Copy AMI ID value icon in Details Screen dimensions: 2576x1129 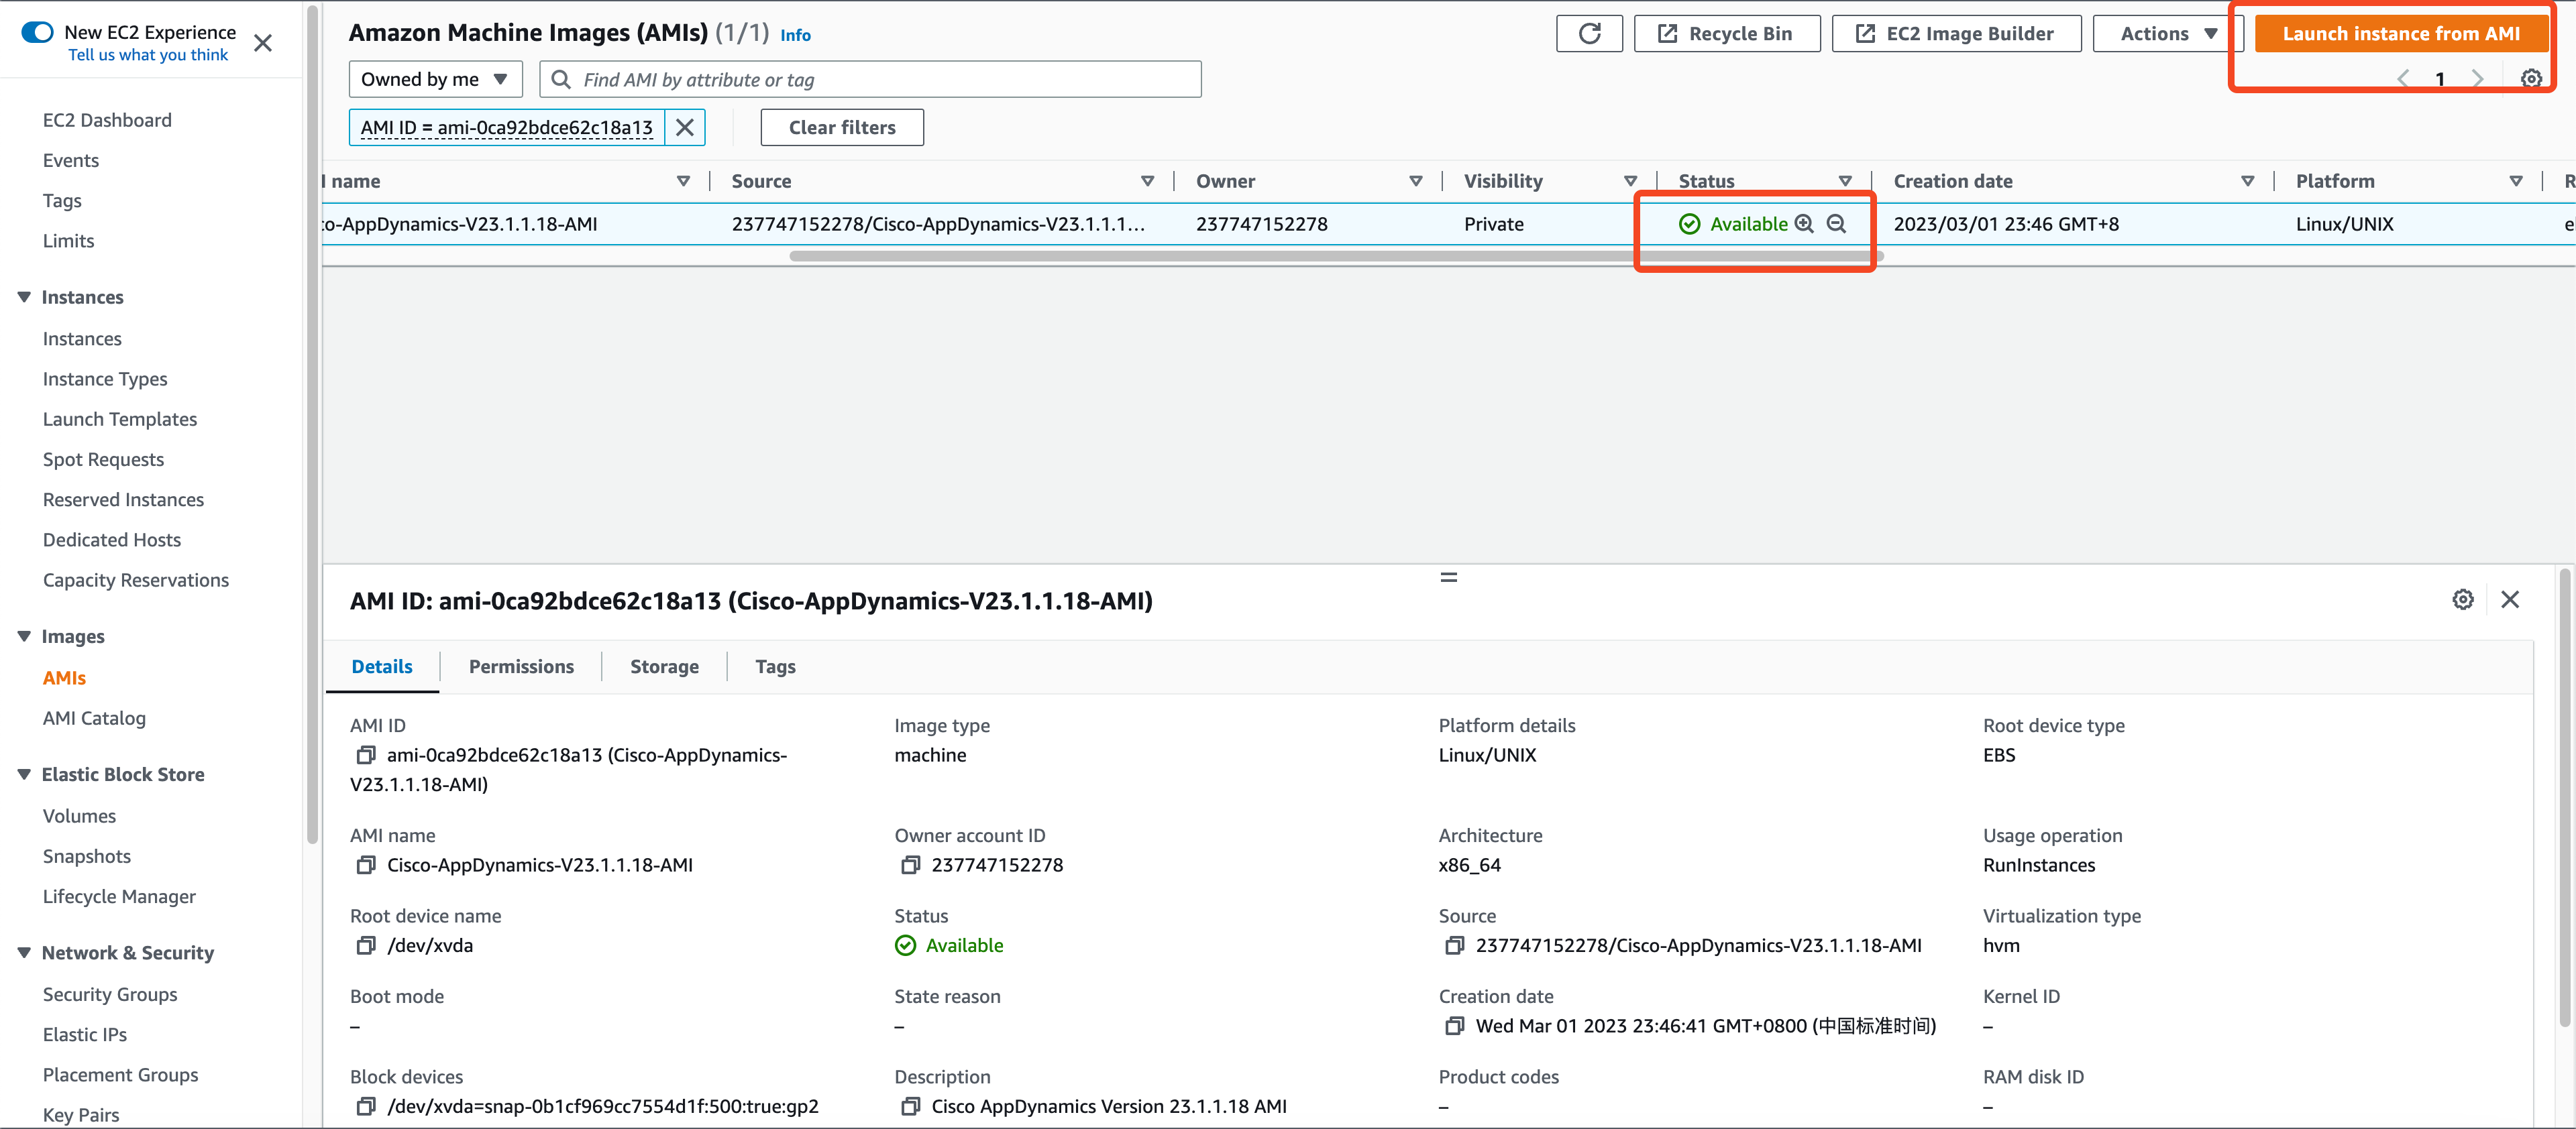pos(366,756)
